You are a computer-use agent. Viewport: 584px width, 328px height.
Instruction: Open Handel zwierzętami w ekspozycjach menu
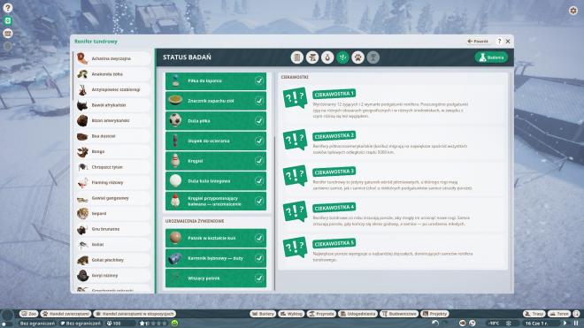[x=134, y=314]
